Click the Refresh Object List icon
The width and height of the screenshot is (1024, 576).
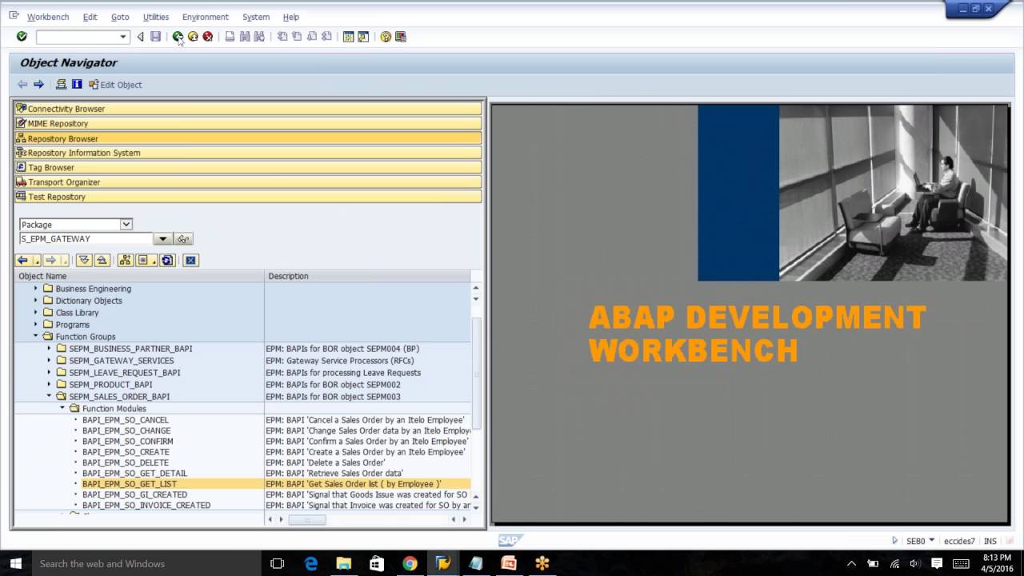[167, 260]
